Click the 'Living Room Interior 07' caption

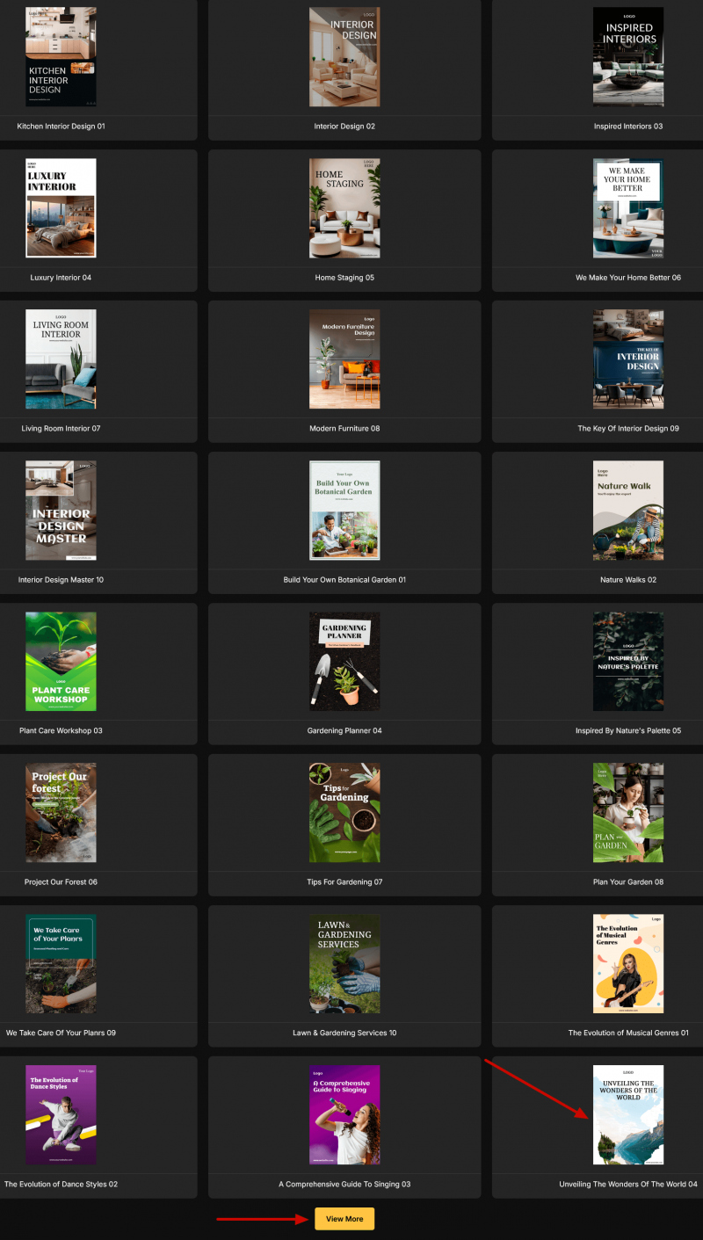tap(61, 429)
